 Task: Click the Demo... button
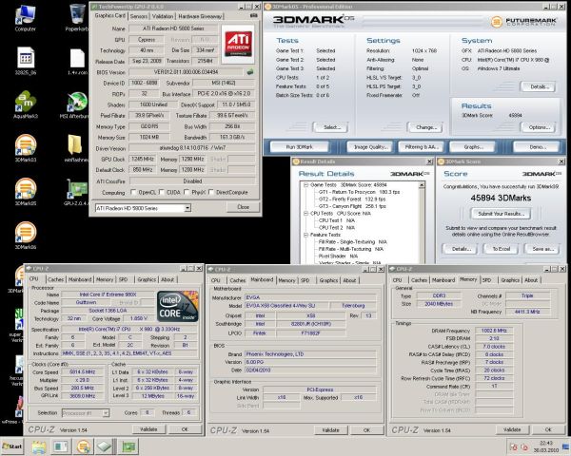tap(537, 147)
